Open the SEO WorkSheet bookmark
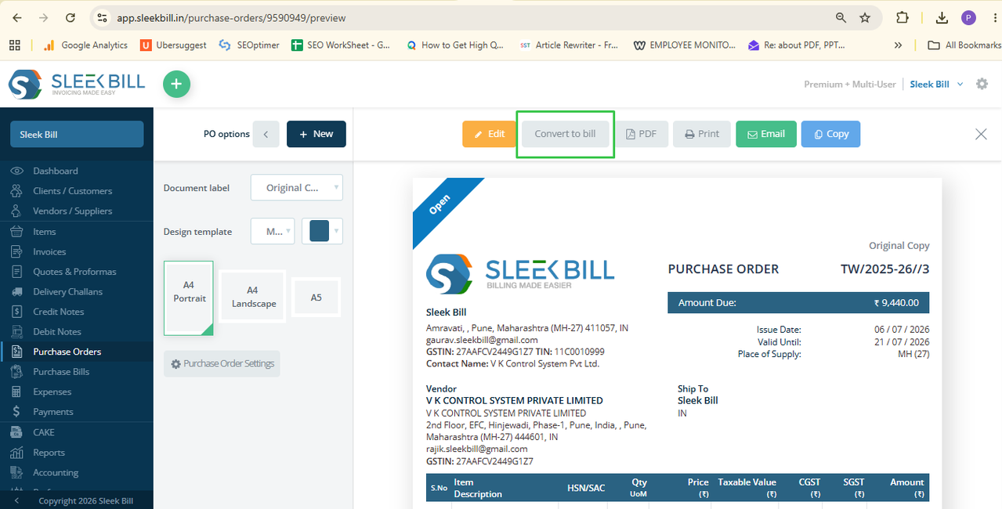1002x509 pixels. [342, 45]
